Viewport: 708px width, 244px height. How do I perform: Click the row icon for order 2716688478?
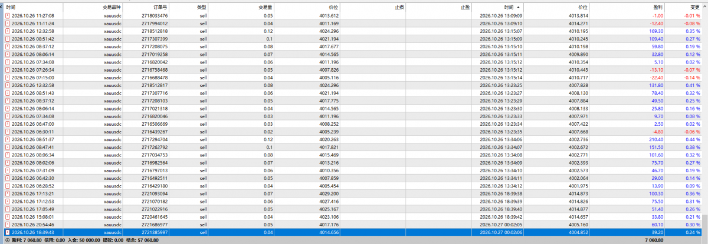pos(7,77)
